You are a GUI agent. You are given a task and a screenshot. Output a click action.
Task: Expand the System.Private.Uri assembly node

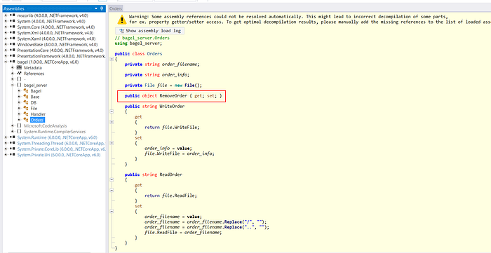coord(6,155)
